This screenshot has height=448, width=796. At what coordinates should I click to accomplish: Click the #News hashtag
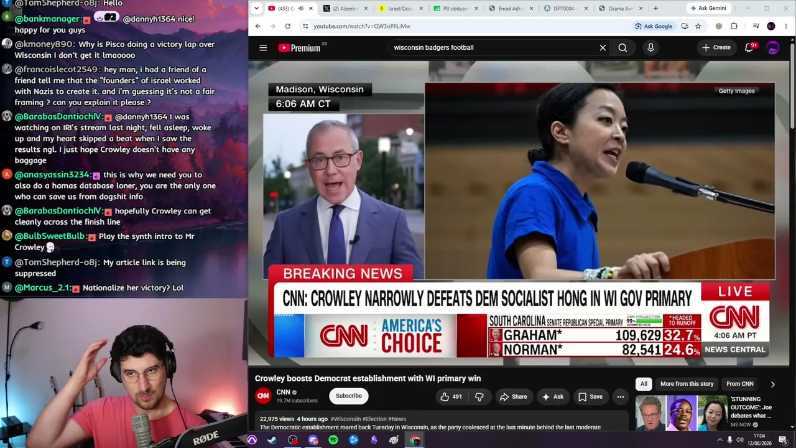click(x=397, y=419)
